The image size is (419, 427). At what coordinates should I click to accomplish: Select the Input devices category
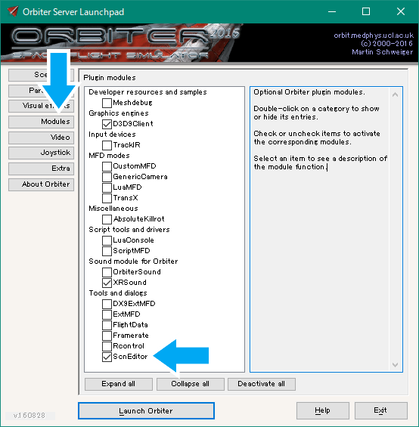coord(112,135)
